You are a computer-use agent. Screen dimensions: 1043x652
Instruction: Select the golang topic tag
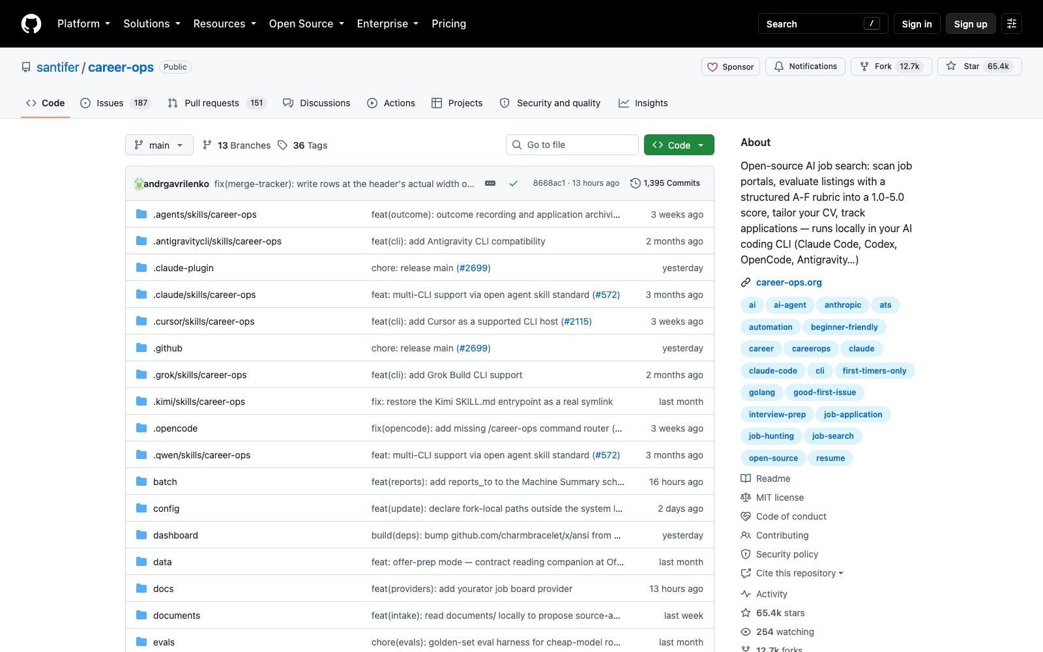point(761,392)
